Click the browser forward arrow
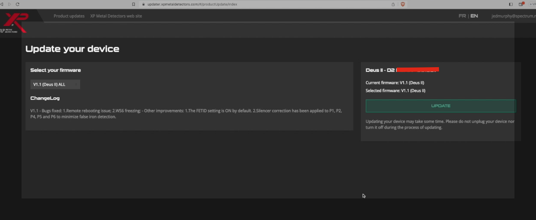 point(9,4)
